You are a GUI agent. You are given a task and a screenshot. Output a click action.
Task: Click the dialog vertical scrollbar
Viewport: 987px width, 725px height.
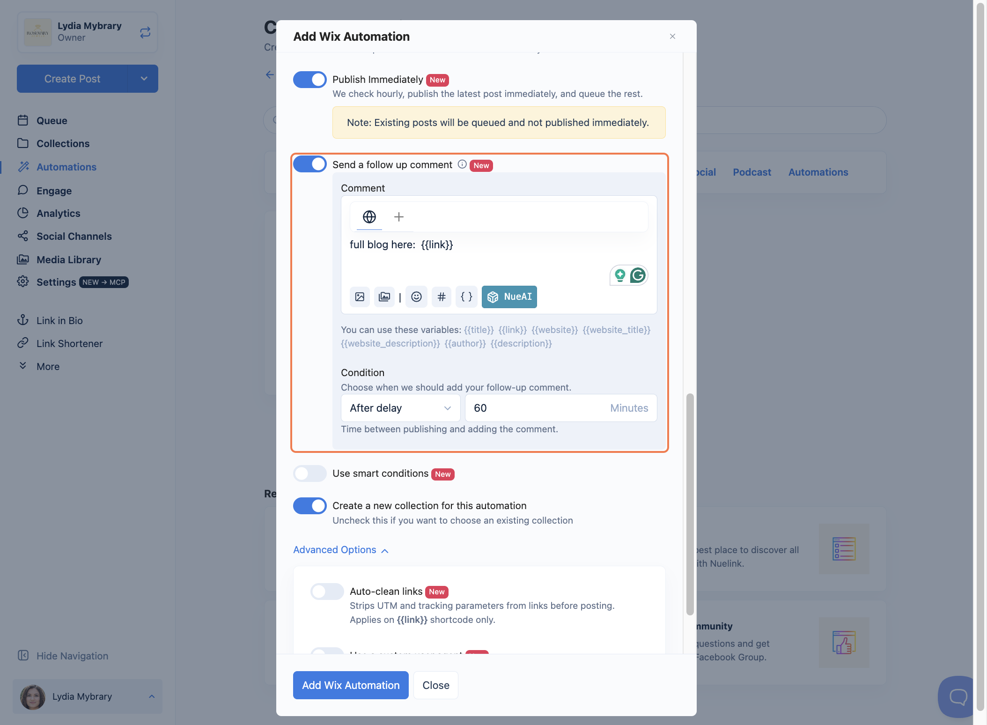(x=690, y=504)
